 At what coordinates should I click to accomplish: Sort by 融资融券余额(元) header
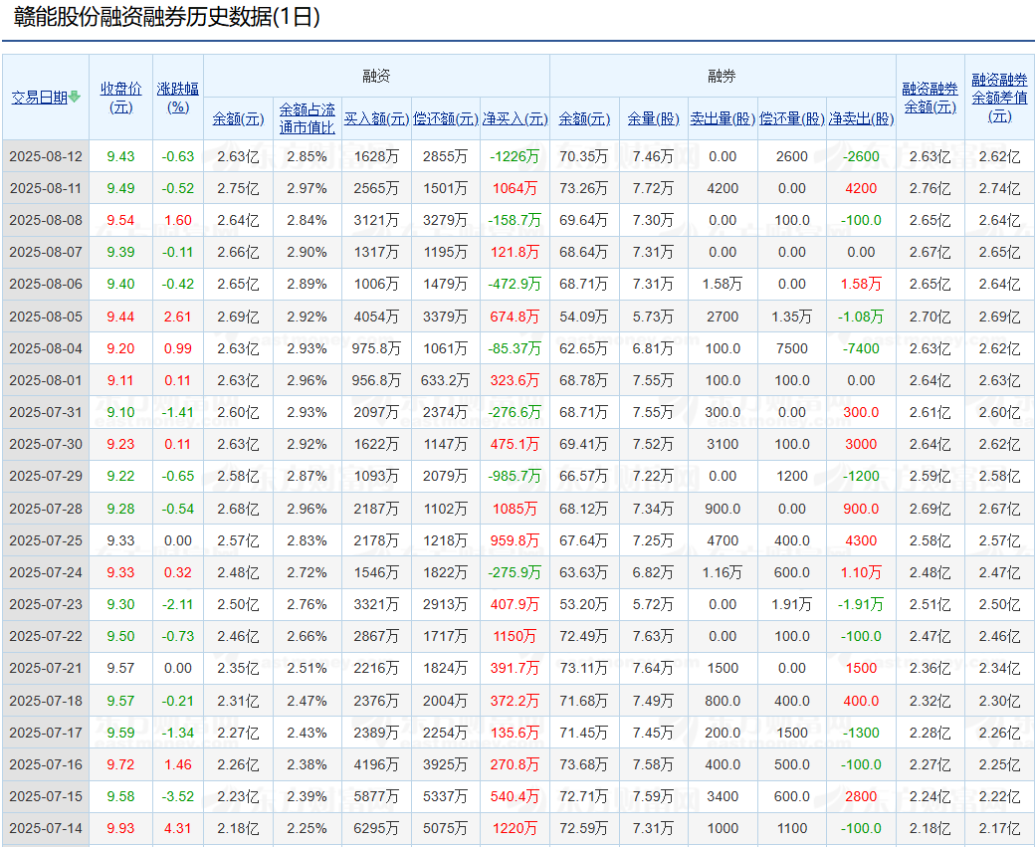931,98
